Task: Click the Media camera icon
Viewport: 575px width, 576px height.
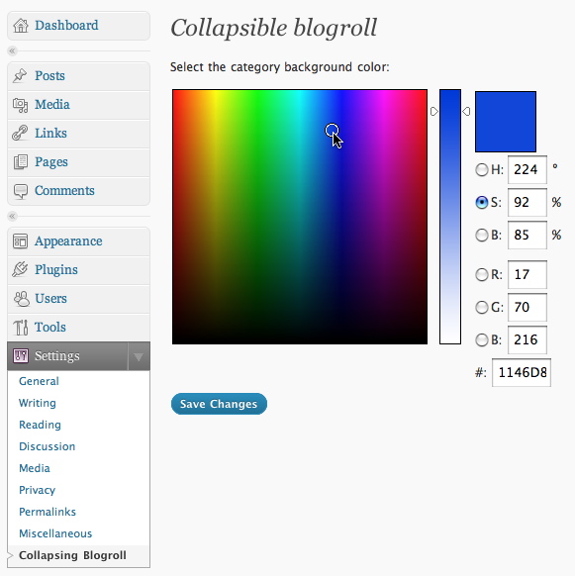Action: click(x=20, y=105)
